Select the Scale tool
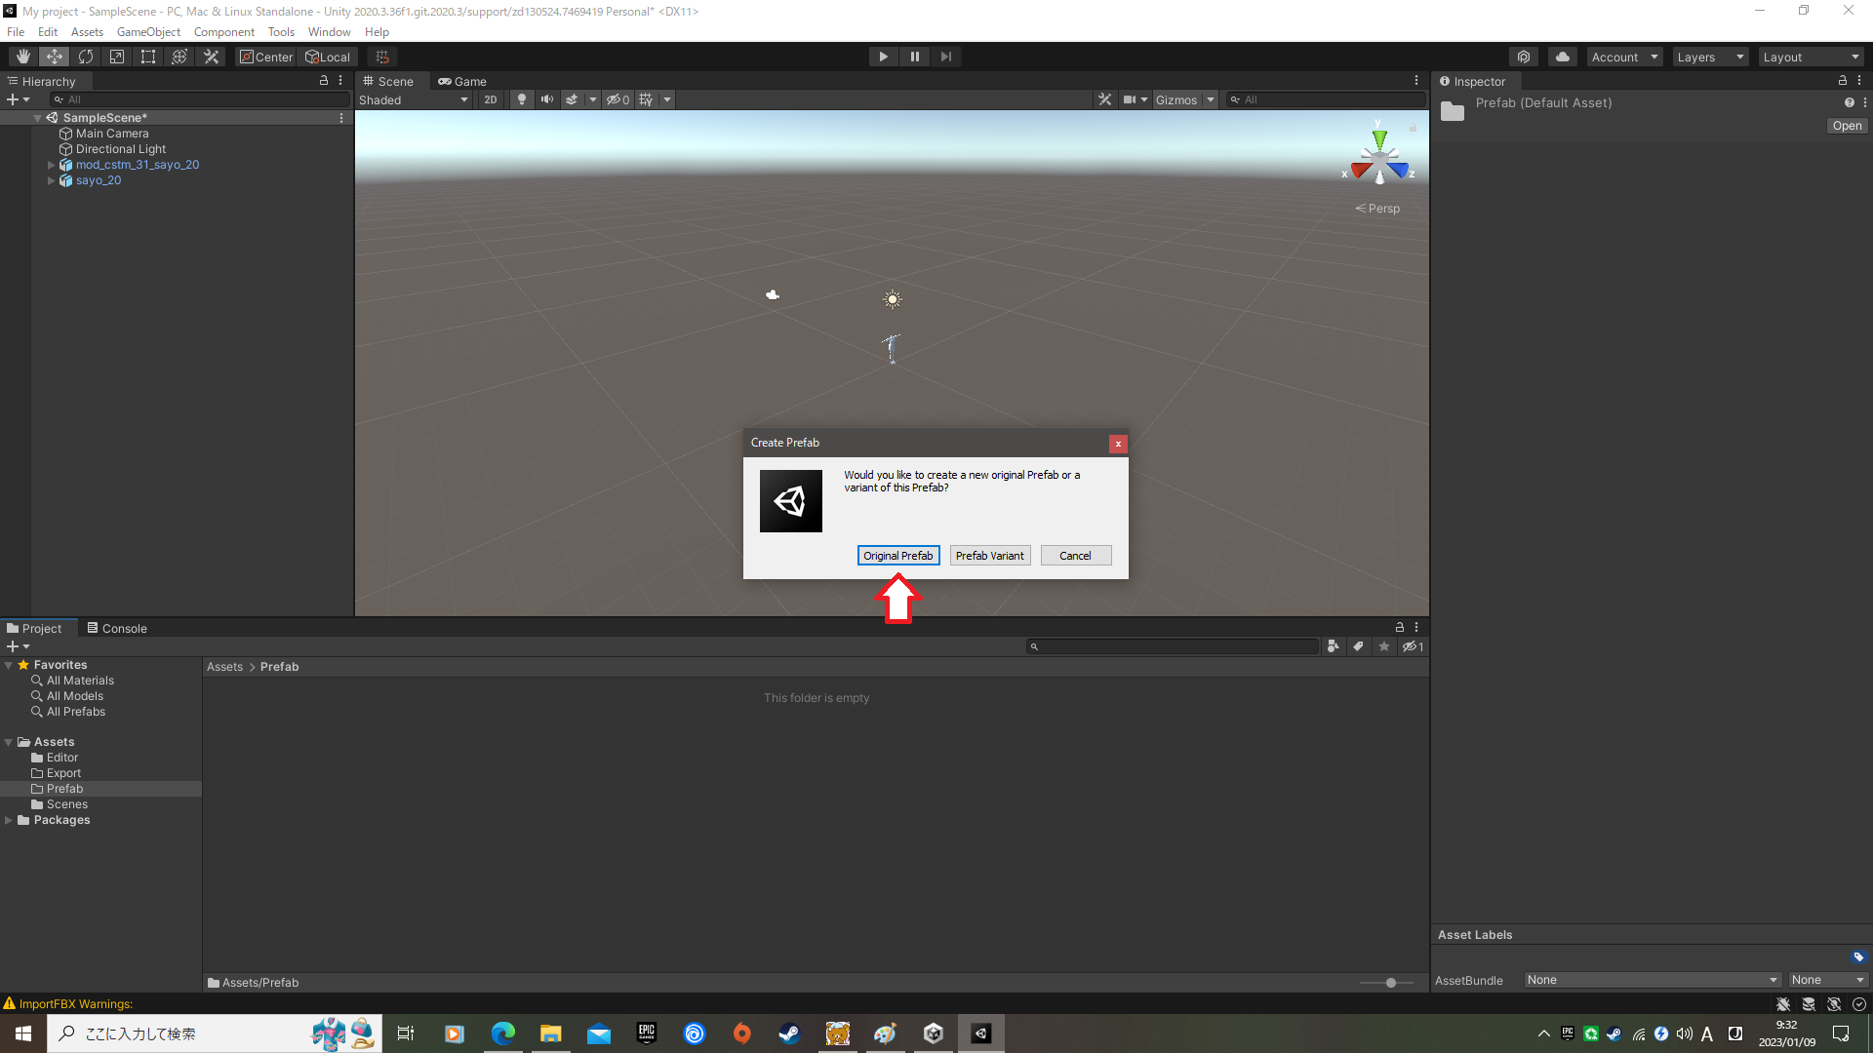 pyautogui.click(x=117, y=57)
